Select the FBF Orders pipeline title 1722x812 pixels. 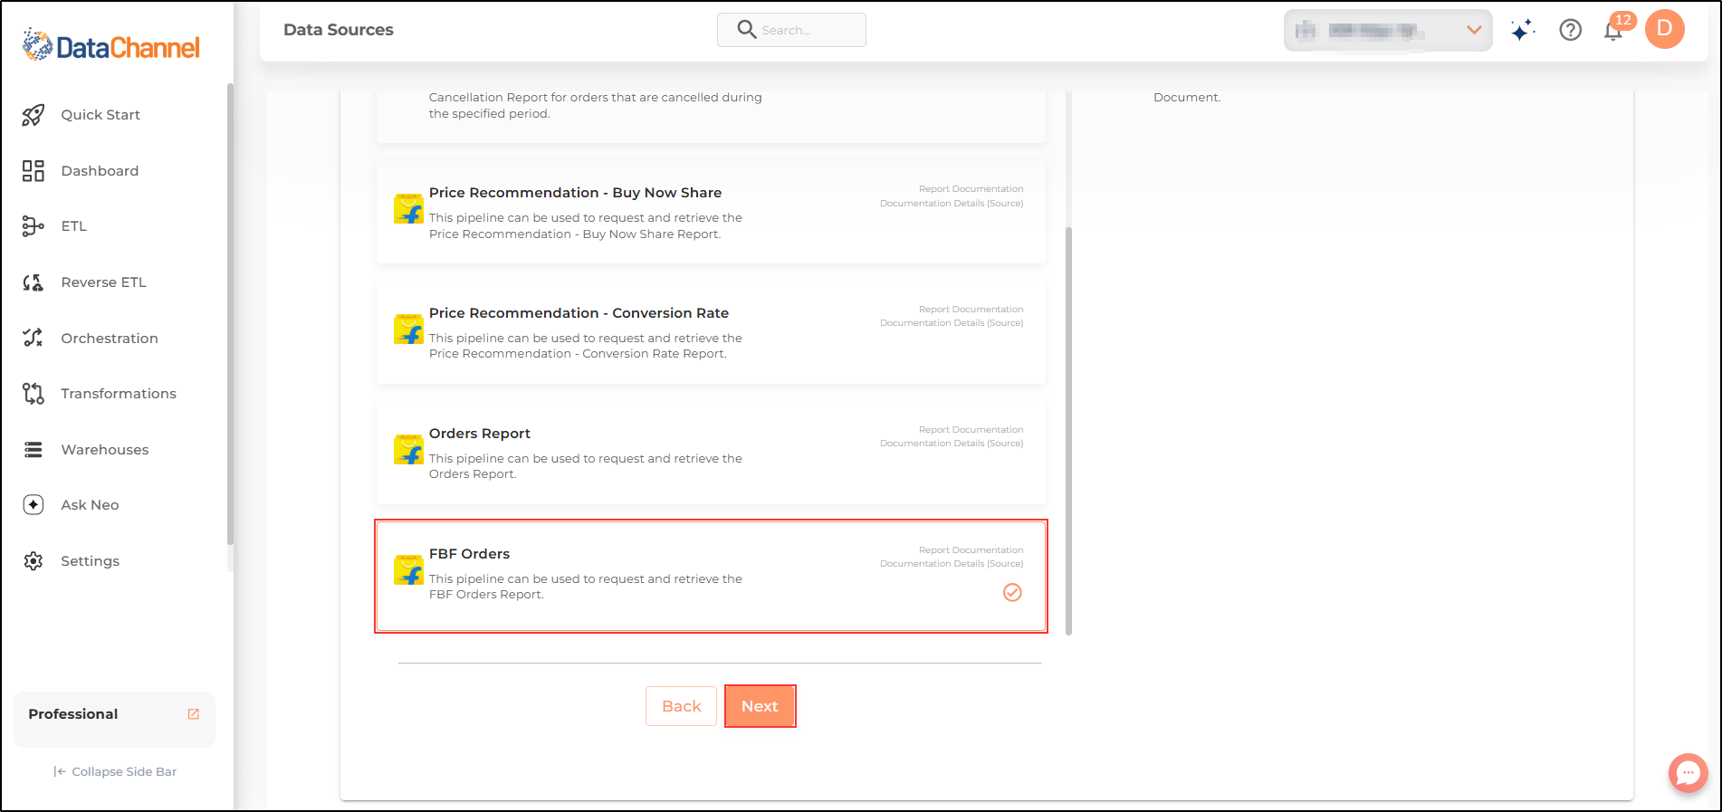tap(469, 554)
